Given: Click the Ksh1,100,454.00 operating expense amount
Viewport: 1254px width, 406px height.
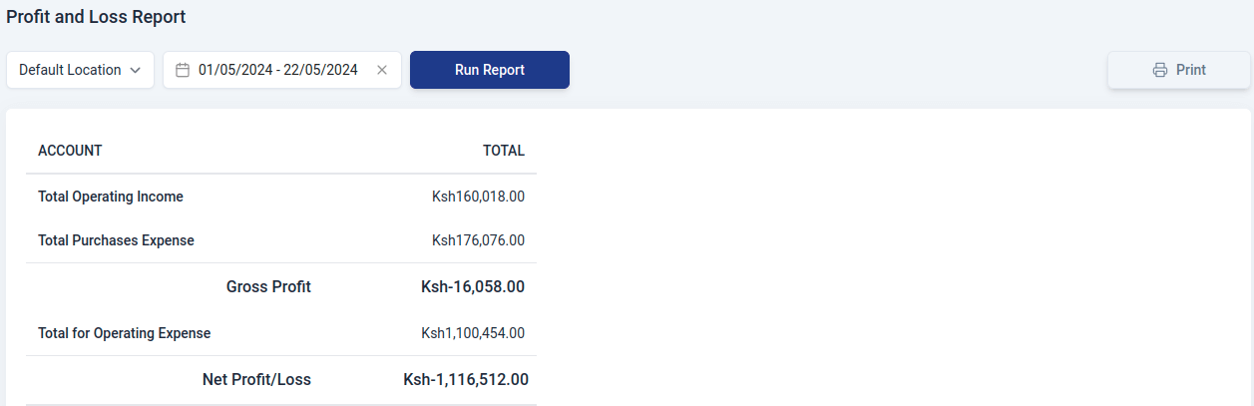Looking at the screenshot, I should [473, 333].
